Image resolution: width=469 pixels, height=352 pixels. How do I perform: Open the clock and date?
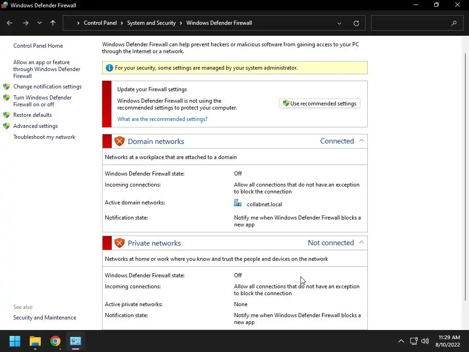pyautogui.click(x=447, y=341)
